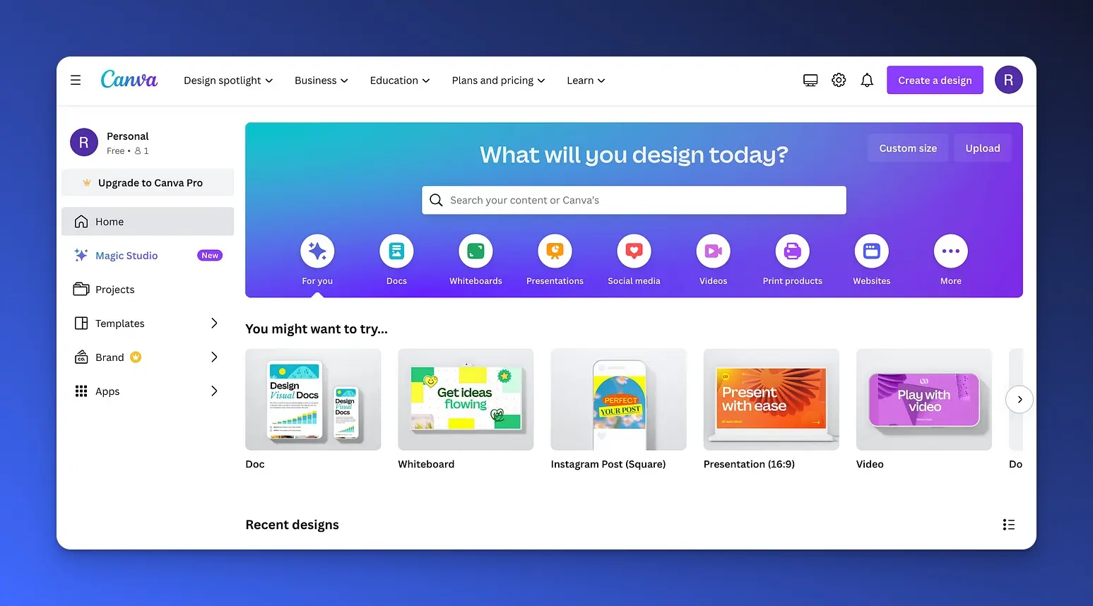Click the Upload button
The height and width of the screenshot is (606, 1093).
983,148
